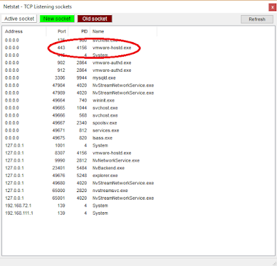Click the dark red Old socket label
The image size is (277, 266).
pos(95,19)
